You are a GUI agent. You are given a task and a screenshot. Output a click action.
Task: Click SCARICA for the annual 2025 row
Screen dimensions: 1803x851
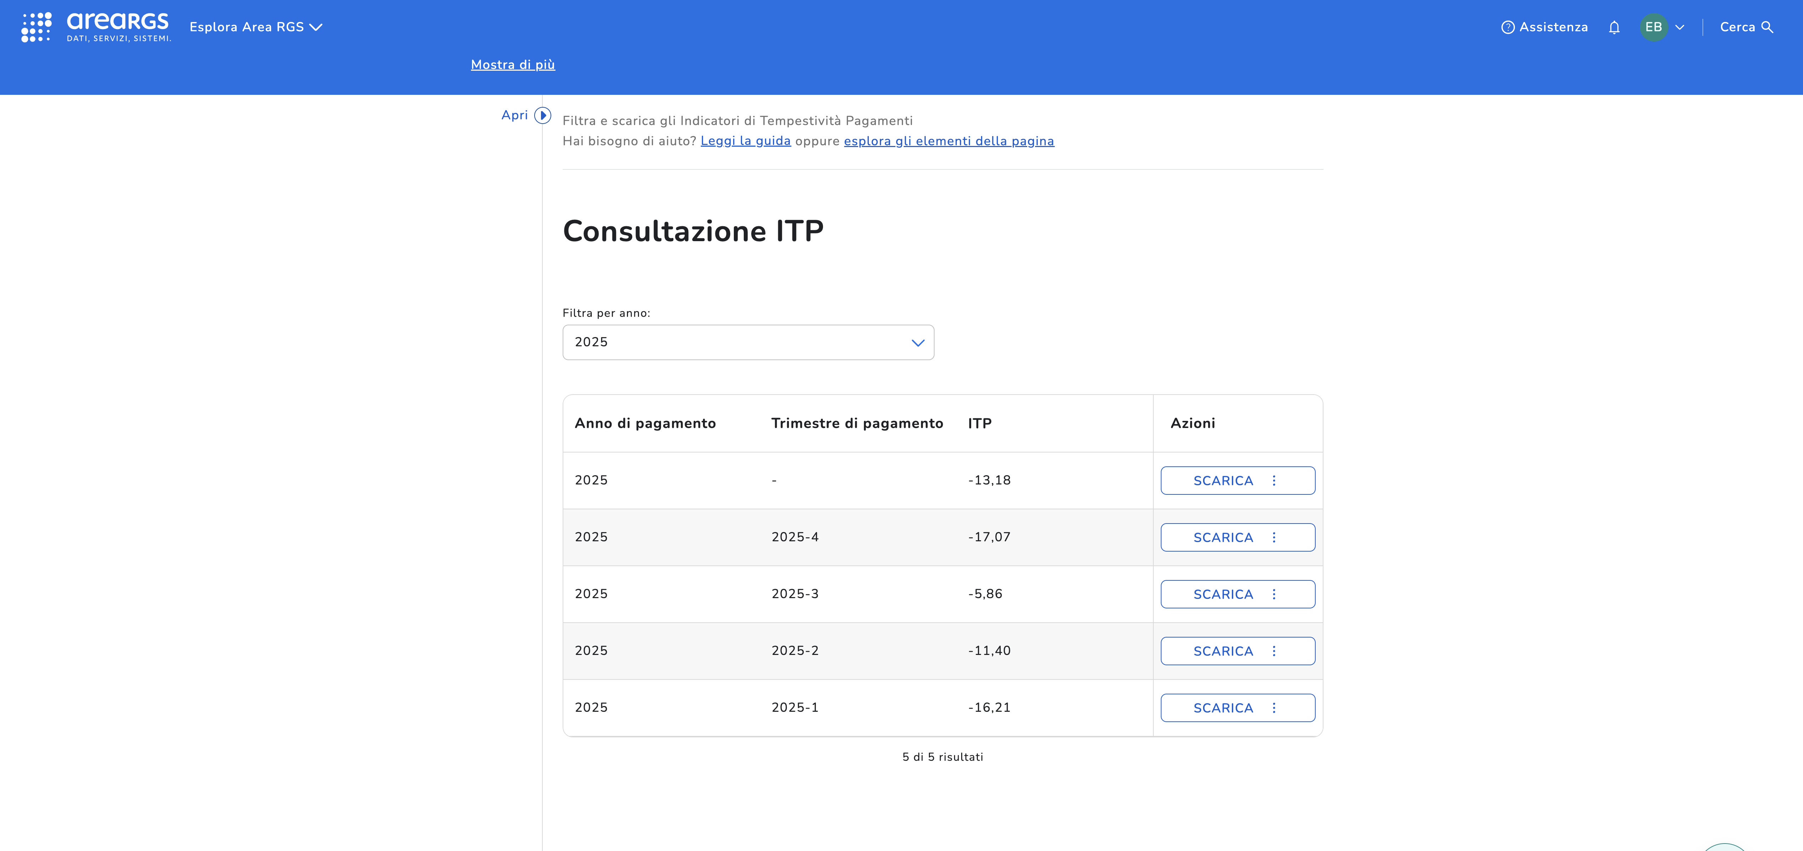tap(1223, 481)
